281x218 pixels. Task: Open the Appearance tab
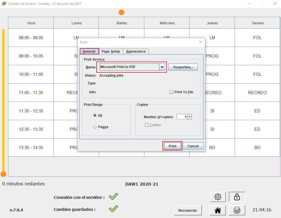[x=136, y=51]
